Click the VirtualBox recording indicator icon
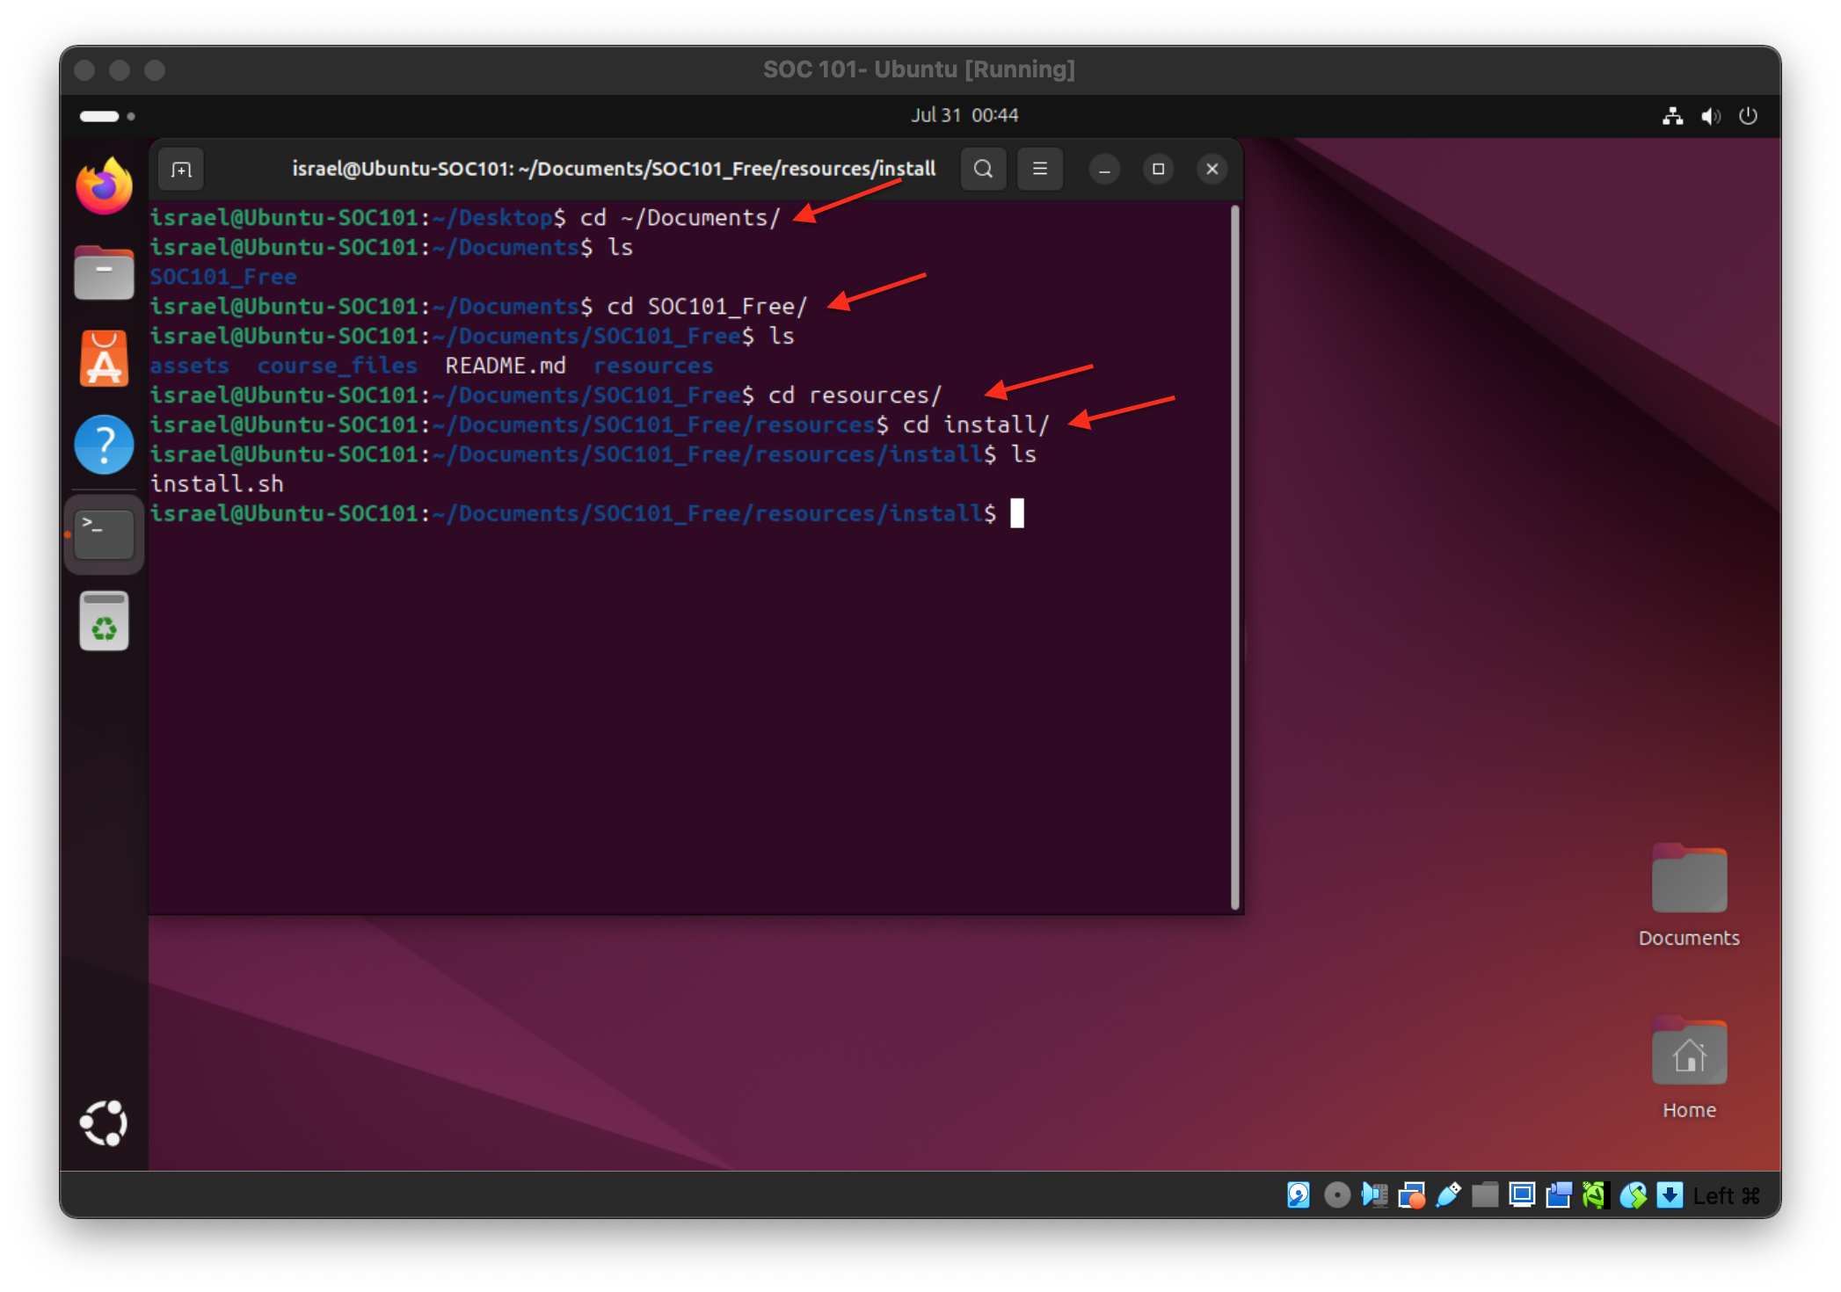 tap(1559, 1195)
